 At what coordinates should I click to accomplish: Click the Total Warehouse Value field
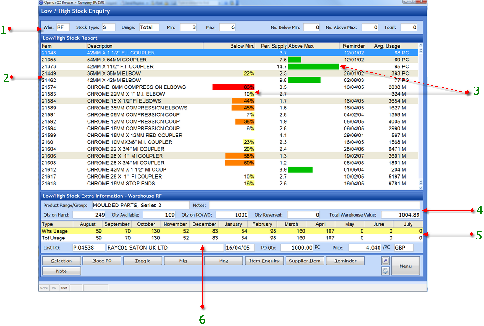[x=401, y=215]
